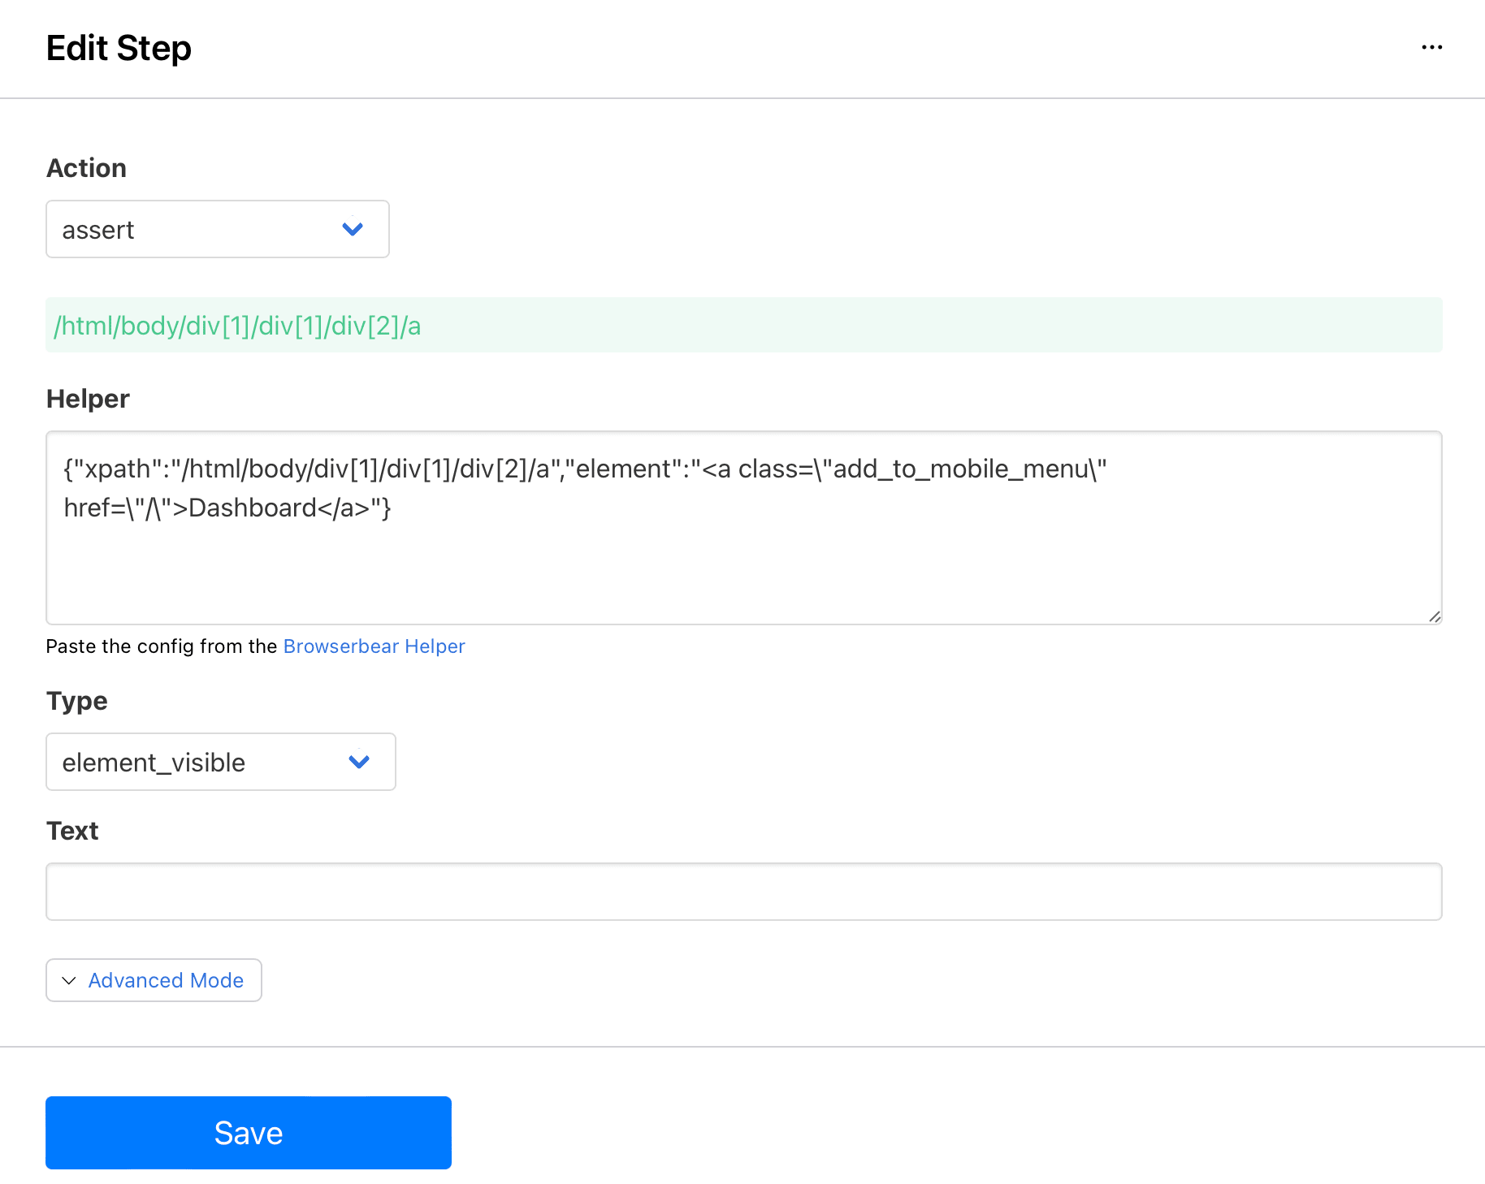Open the Browserbear Helper link
Screen dimensions: 1485x1184
pos(374,646)
